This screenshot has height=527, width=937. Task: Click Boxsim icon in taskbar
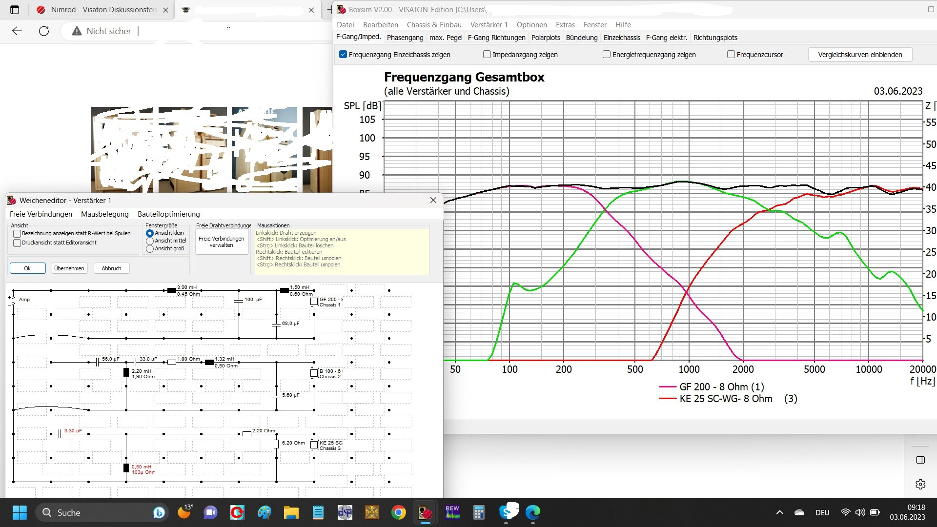pyautogui.click(x=425, y=512)
